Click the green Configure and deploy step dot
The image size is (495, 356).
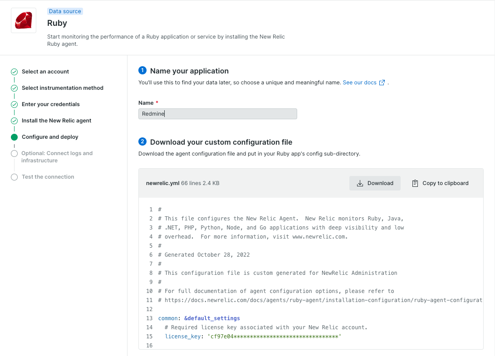click(15, 137)
